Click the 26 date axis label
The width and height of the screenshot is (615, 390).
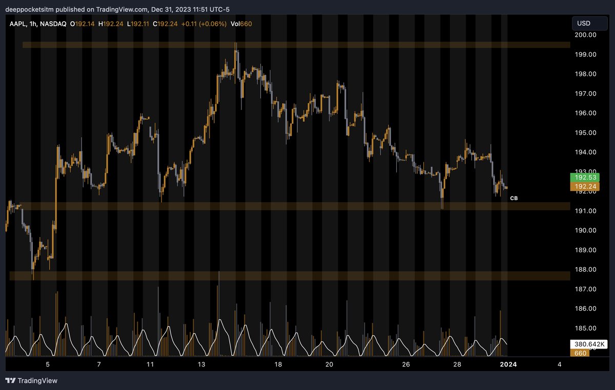[406, 364]
